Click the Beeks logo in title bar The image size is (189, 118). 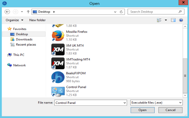tap(4, 3)
